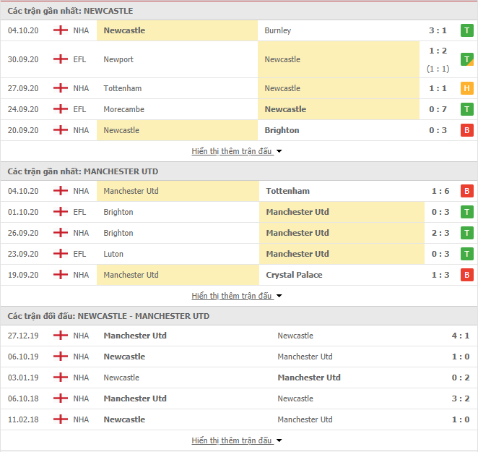Click the red B badge for Crystal Palace match
The height and width of the screenshot is (452, 478).
[466, 275]
